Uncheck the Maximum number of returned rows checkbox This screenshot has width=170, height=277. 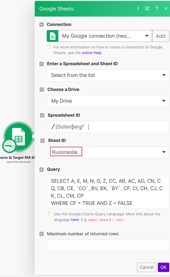click(x=42, y=234)
